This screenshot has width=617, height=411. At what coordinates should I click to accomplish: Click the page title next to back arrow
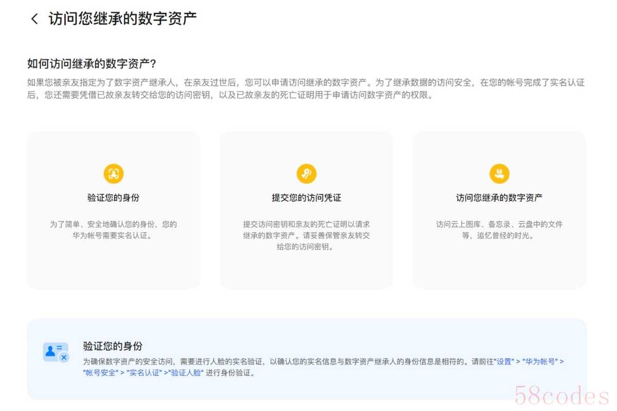coord(122,19)
